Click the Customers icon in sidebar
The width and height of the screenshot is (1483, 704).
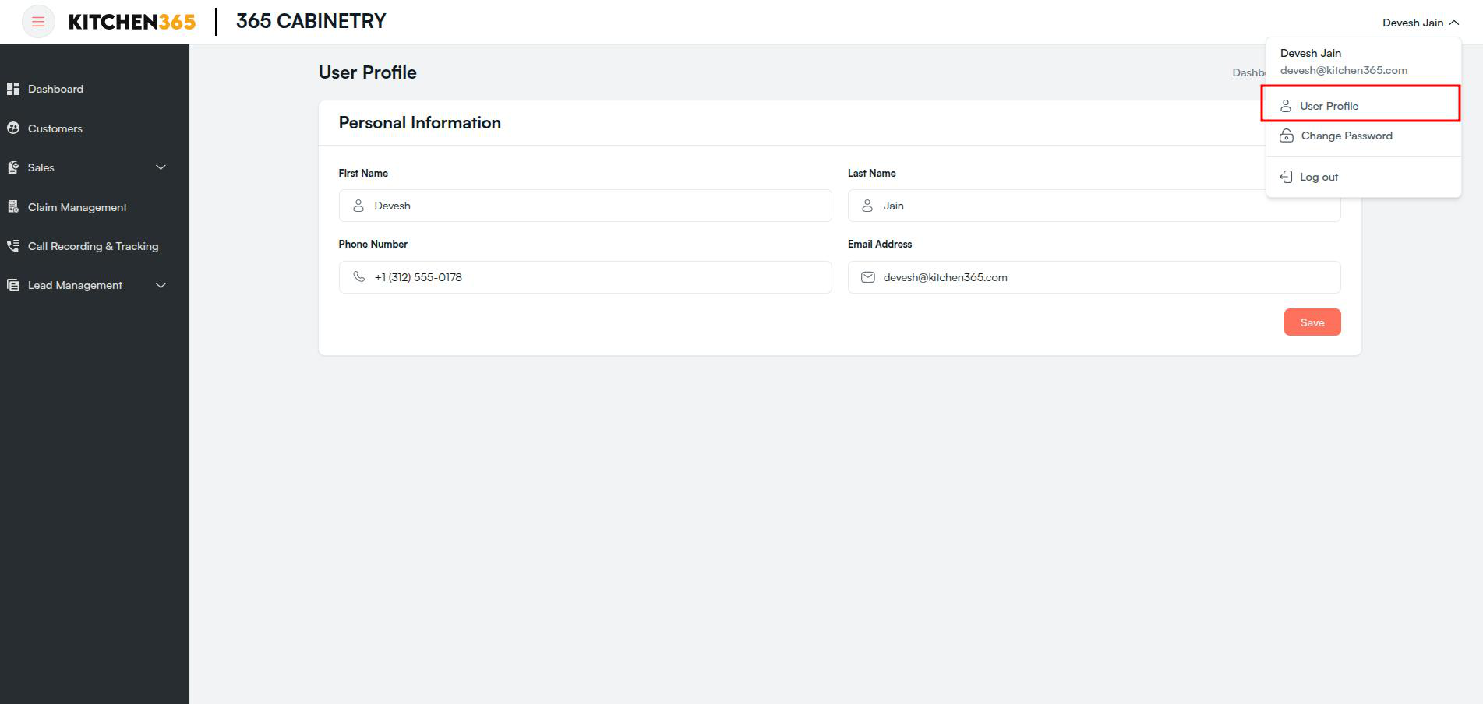click(13, 128)
